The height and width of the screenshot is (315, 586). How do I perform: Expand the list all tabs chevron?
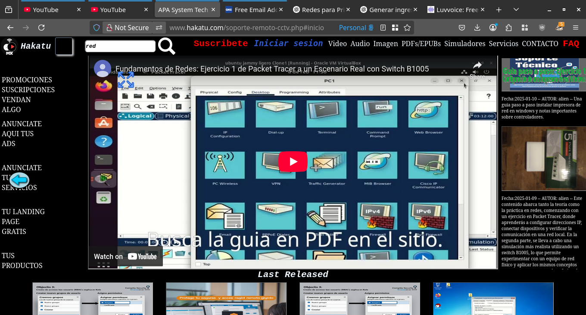516,9
